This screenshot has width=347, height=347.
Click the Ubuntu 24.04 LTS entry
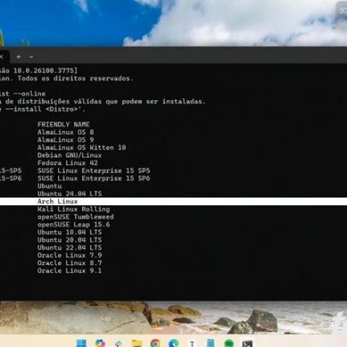click(69, 194)
